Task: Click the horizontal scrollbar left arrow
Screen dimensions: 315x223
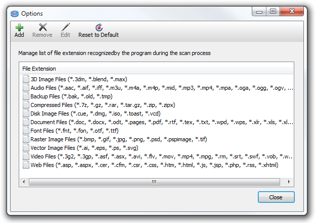Action: click(24, 181)
